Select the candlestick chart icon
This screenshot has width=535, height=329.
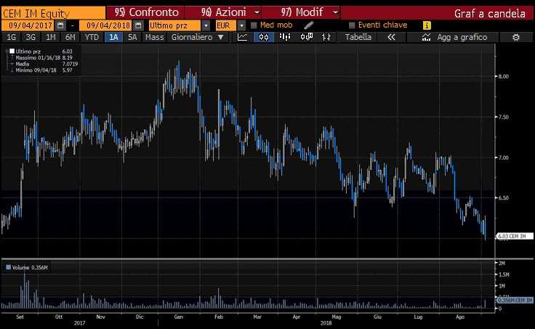coord(264,37)
